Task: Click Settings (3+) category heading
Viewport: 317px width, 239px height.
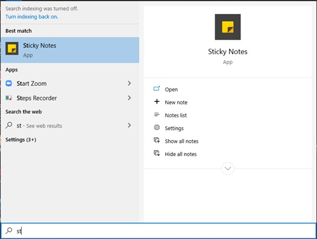Action: 21,140
